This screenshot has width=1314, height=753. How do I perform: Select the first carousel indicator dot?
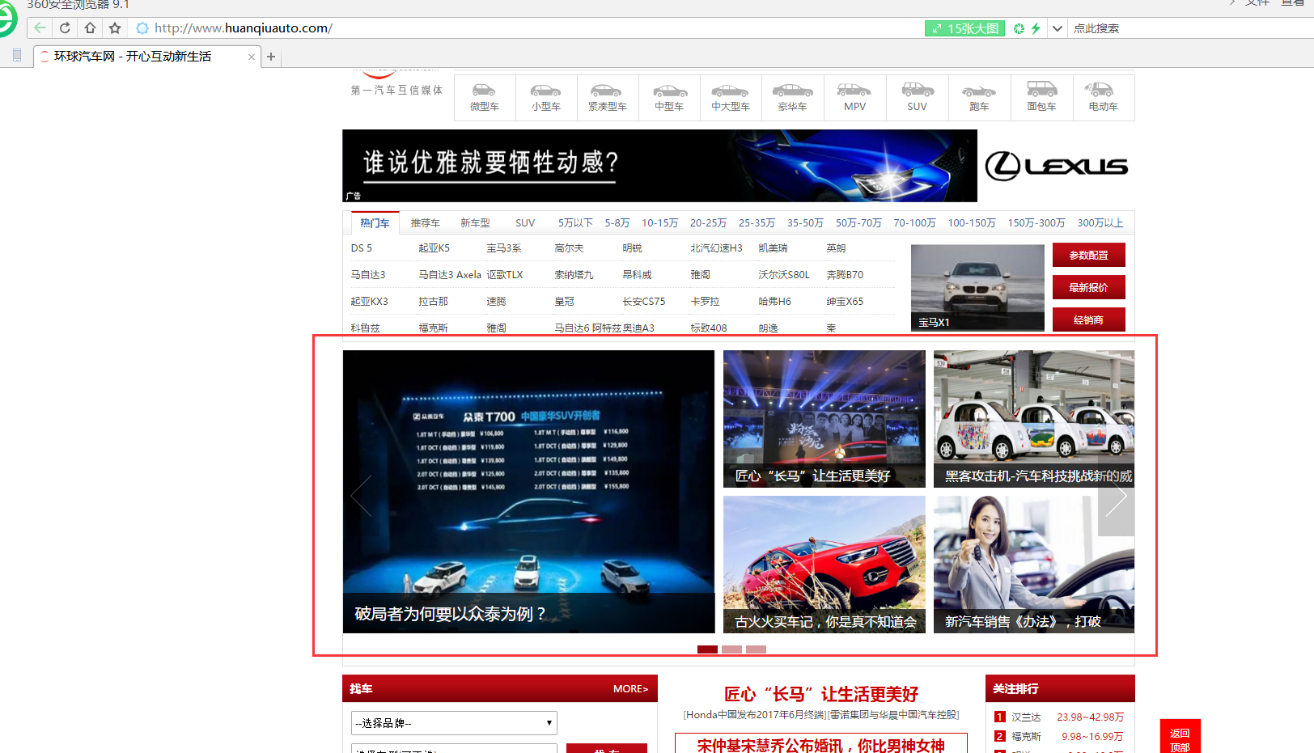(707, 649)
